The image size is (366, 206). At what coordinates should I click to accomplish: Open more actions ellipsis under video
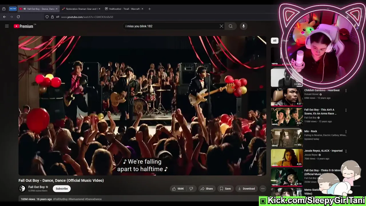pyautogui.click(x=263, y=189)
